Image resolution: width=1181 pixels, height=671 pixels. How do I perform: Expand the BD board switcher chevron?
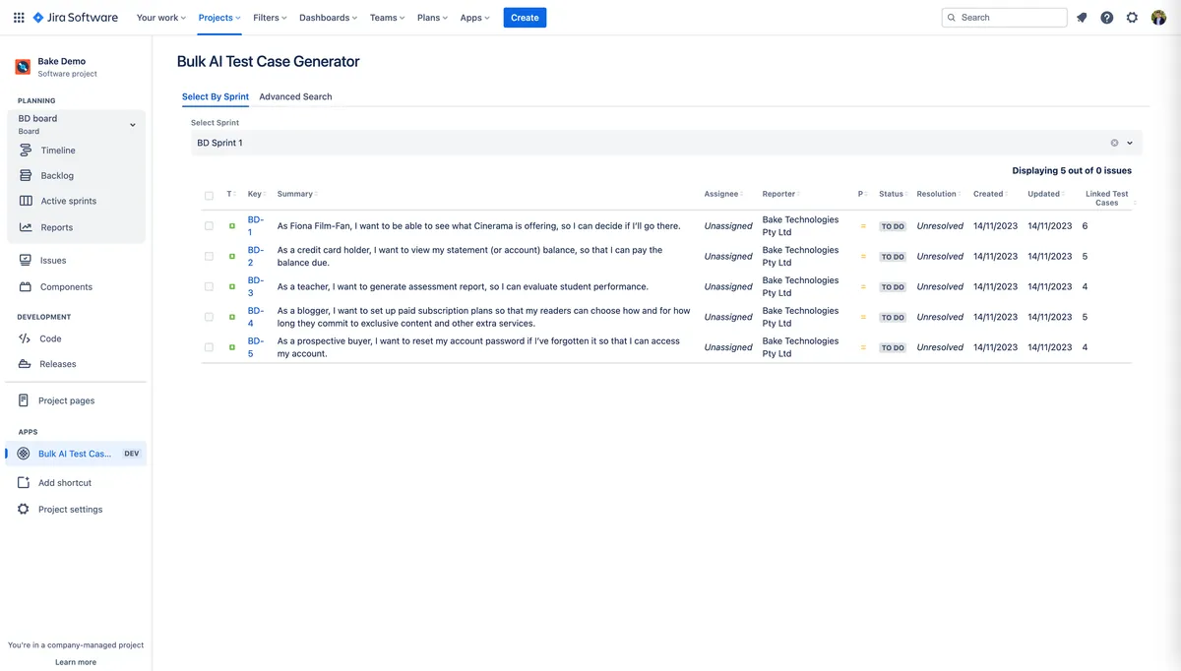[132, 124]
